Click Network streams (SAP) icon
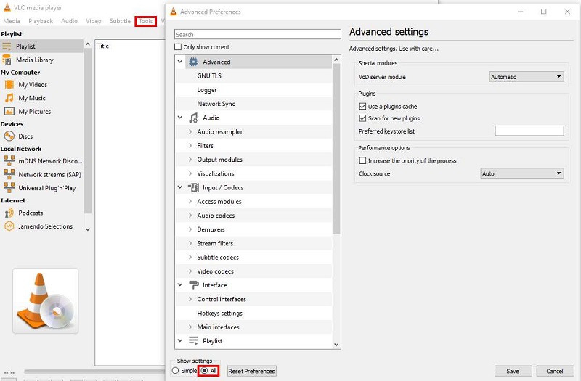This screenshot has width=581, height=381. [x=9, y=174]
